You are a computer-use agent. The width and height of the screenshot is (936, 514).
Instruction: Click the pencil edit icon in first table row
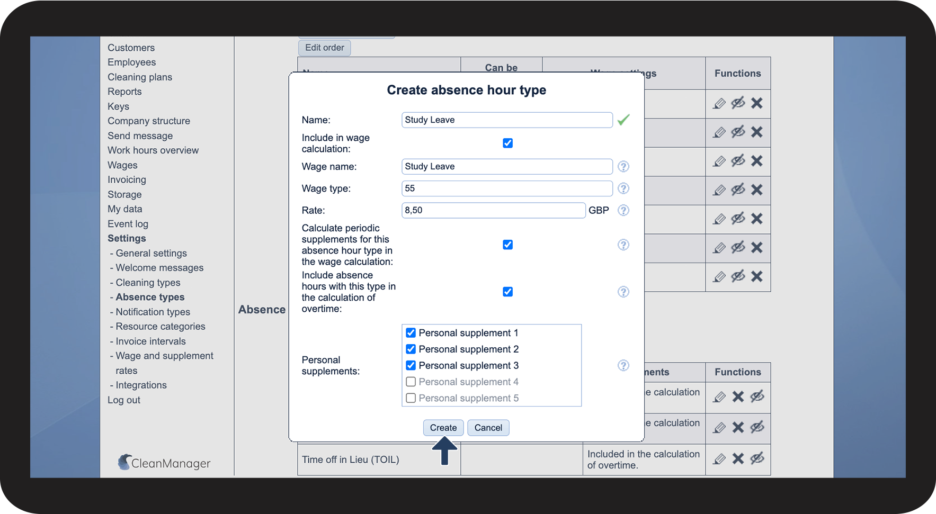[x=719, y=104]
